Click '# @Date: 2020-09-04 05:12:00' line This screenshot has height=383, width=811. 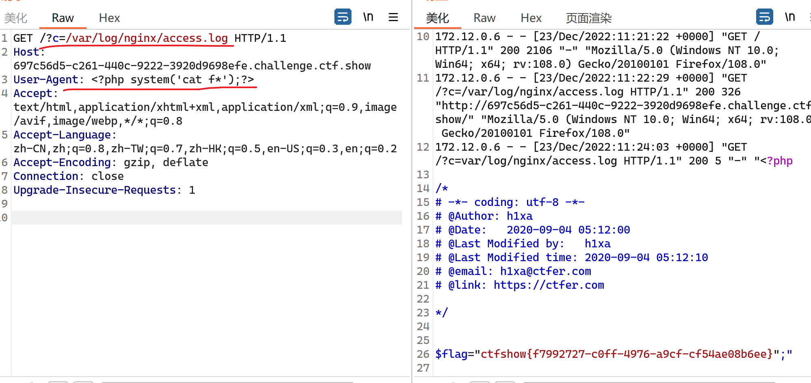tap(533, 230)
